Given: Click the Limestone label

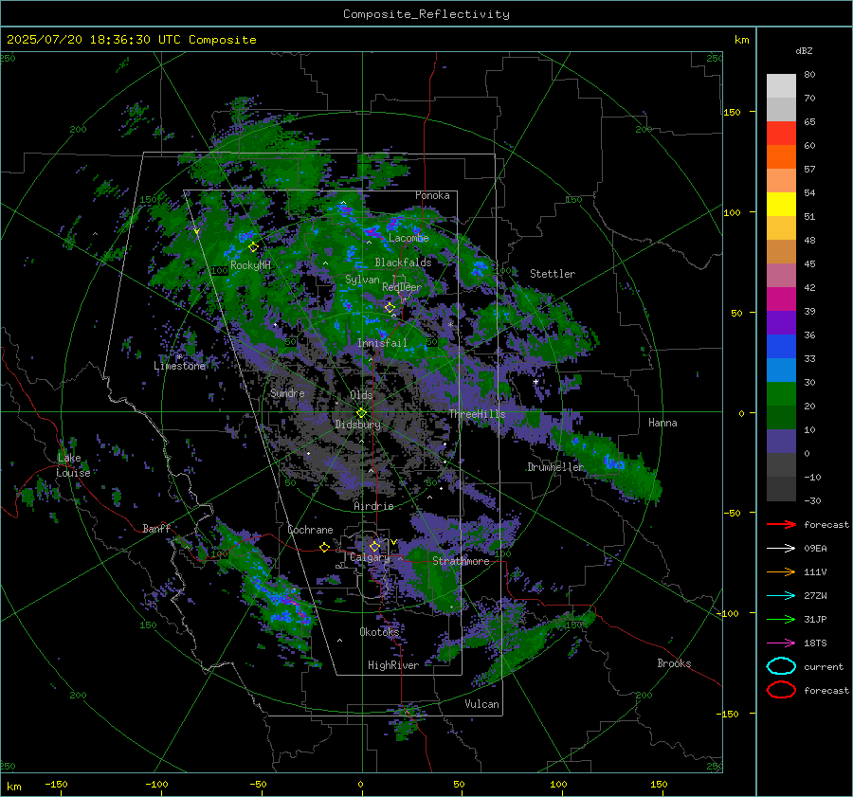Looking at the screenshot, I should (x=179, y=366).
